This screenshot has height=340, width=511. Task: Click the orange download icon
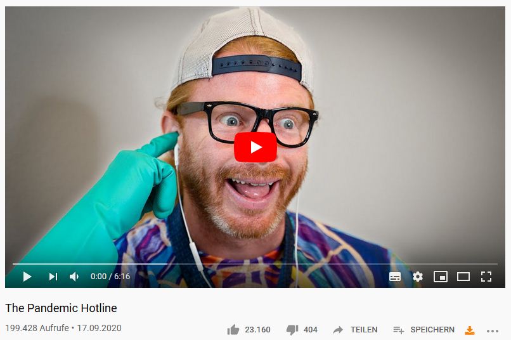tap(469, 330)
